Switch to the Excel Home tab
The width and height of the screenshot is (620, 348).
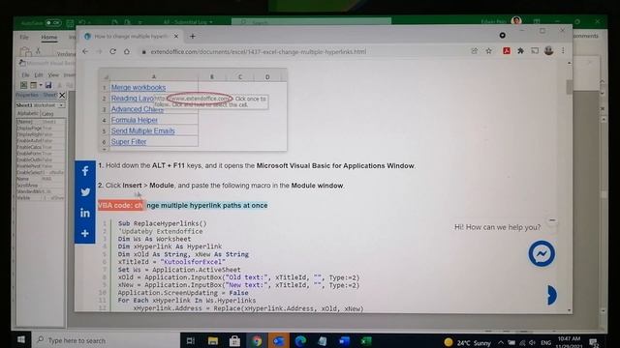click(x=49, y=37)
